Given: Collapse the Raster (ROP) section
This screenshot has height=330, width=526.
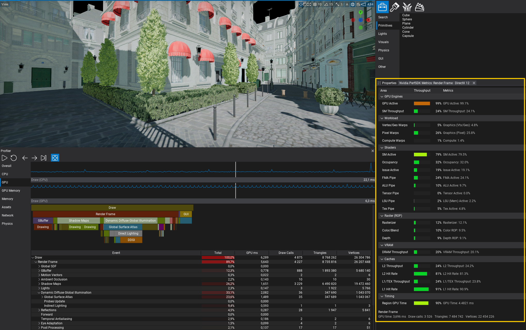Looking at the screenshot, I should pos(382,216).
